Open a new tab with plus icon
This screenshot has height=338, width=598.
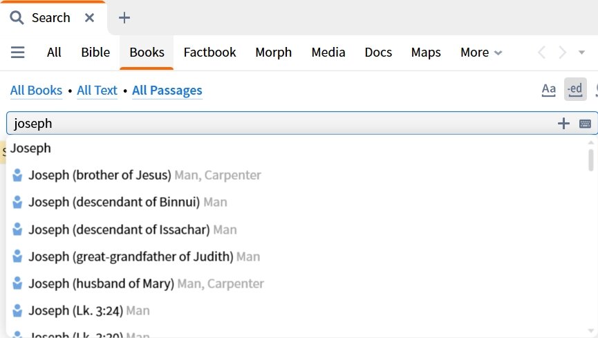pyautogui.click(x=124, y=17)
